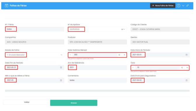Collapse panel with header chevron icon
The height and width of the screenshot is (111, 196).
point(183,6)
